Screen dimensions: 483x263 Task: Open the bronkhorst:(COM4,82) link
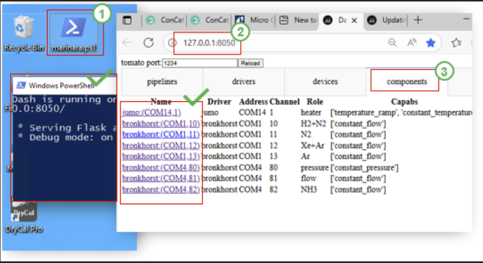pos(161,189)
